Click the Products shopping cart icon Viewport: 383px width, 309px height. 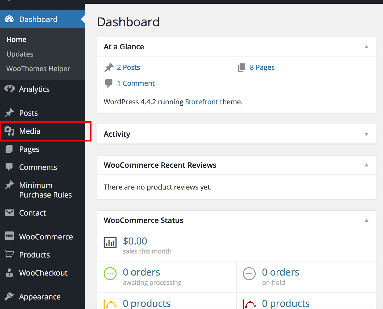point(9,255)
